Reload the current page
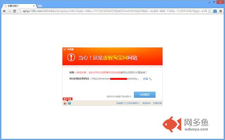 click(x=14, y=11)
